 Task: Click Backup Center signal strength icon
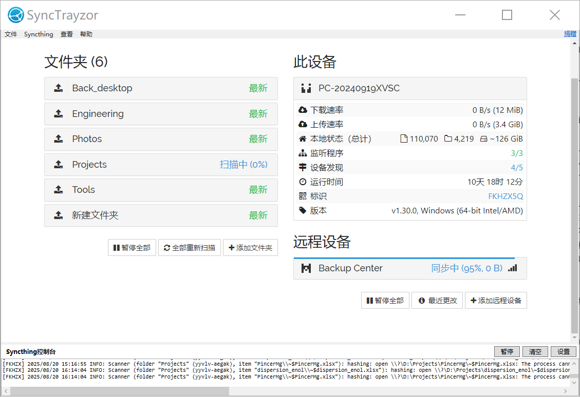pos(512,268)
